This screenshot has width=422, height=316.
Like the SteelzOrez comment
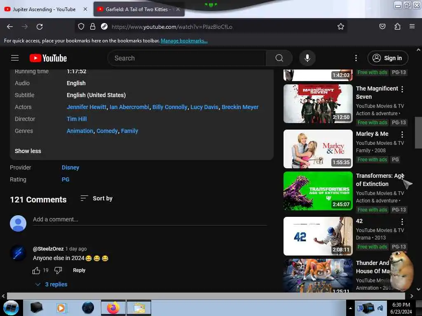coord(36,270)
